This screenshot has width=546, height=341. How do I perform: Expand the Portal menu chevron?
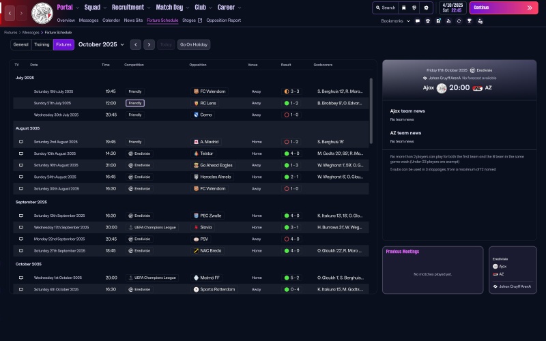click(x=77, y=8)
